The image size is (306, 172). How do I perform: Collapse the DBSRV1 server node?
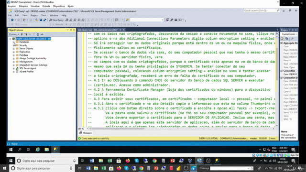tap(11, 39)
